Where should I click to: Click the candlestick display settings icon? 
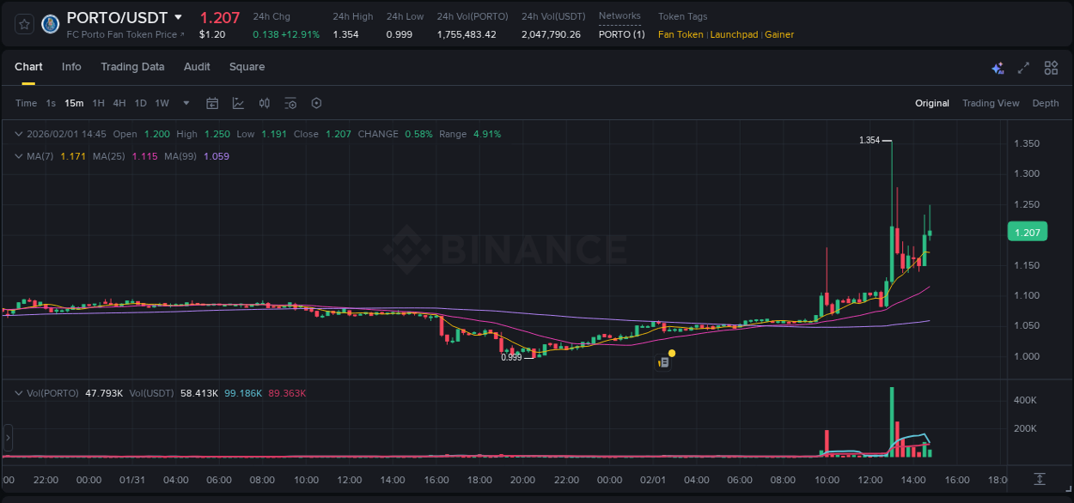(x=265, y=103)
